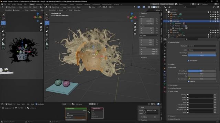Open the Object Data green triangle tab
The height and width of the screenshot is (123, 220).
pyautogui.click(x=165, y=84)
